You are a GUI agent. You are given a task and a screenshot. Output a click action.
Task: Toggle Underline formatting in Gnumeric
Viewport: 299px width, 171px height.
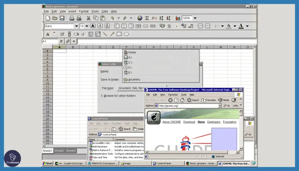(107, 26)
